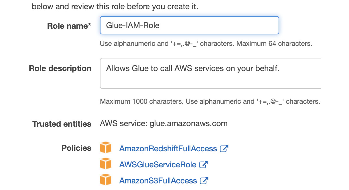Select the glue.amazonaws.com trusted entity text
Screen dimensions: 349x190
pyautogui.click(x=188, y=124)
